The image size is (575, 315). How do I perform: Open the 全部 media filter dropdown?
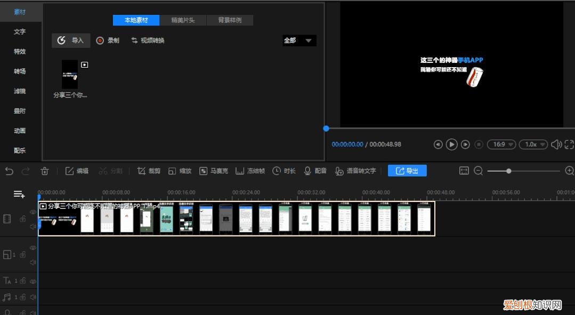tap(299, 40)
